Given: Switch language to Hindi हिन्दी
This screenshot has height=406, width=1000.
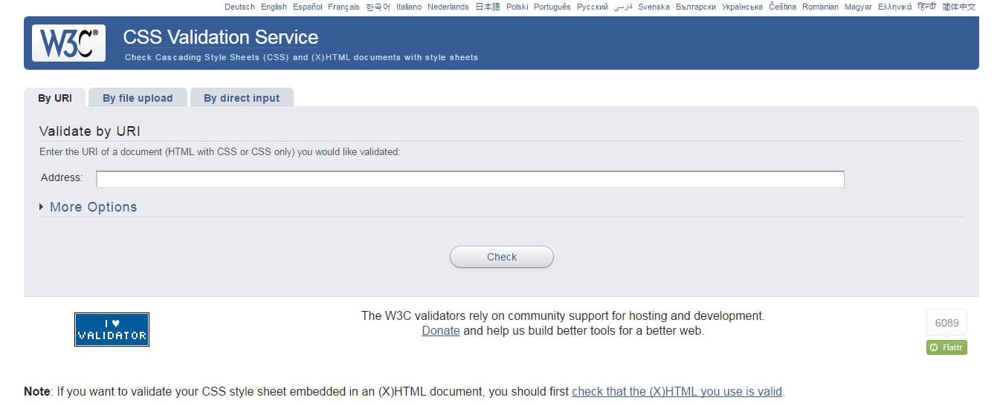Looking at the screenshot, I should [x=927, y=7].
